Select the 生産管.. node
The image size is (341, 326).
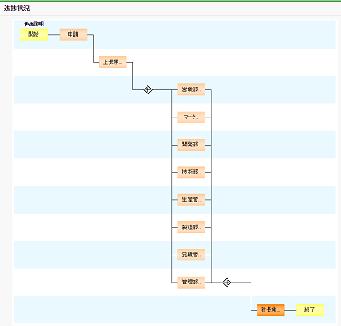point(191,200)
